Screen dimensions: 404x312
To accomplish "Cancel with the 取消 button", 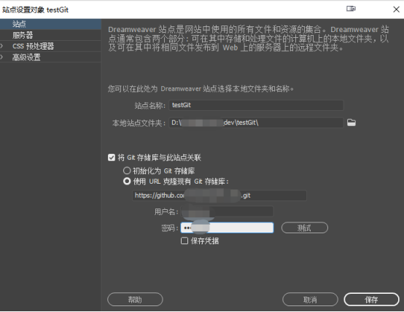I will coord(310,300).
